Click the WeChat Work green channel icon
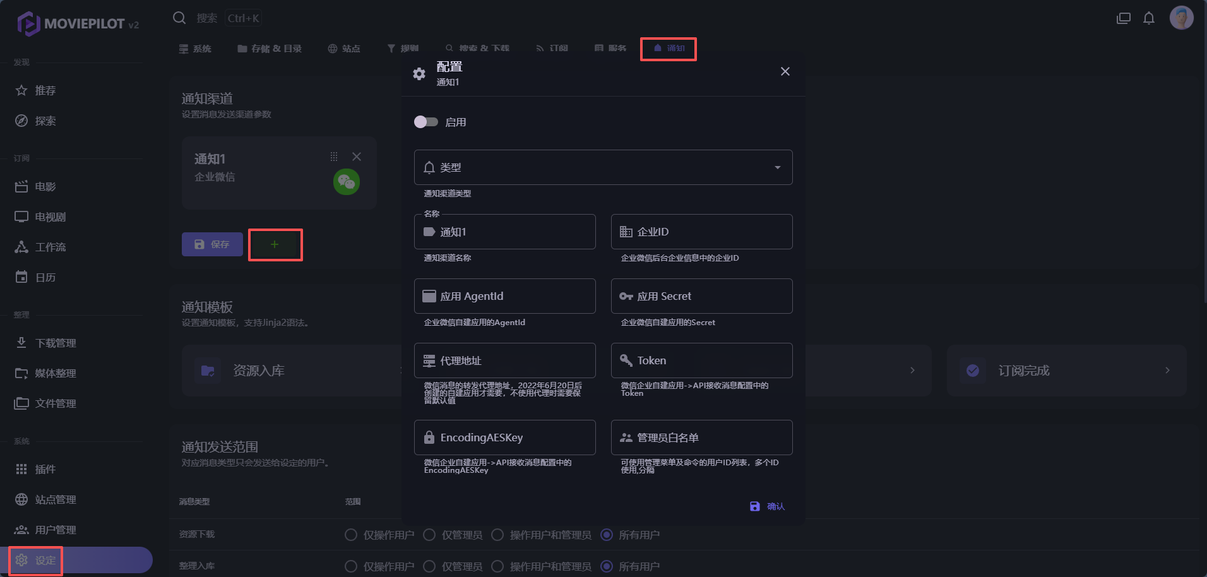 pos(346,182)
